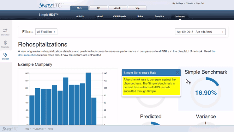Close the Simple Benchmark Rate tooltip

[x=177, y=72]
